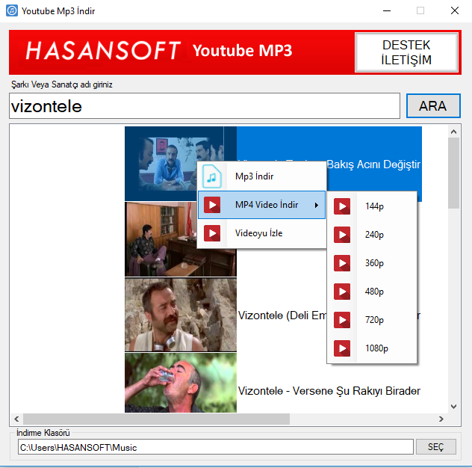Viewport: 472px width, 468px height.
Task: Expand the MP4 Video İndir submenu arrow
Action: pyautogui.click(x=317, y=206)
